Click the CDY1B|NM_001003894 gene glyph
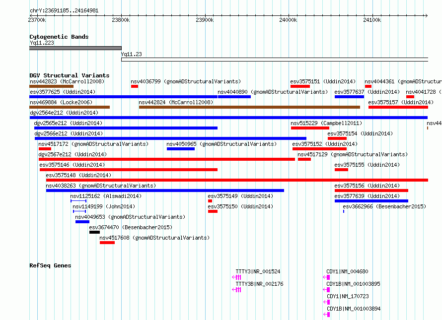Screen dimensions: 442x320 (326, 315)
